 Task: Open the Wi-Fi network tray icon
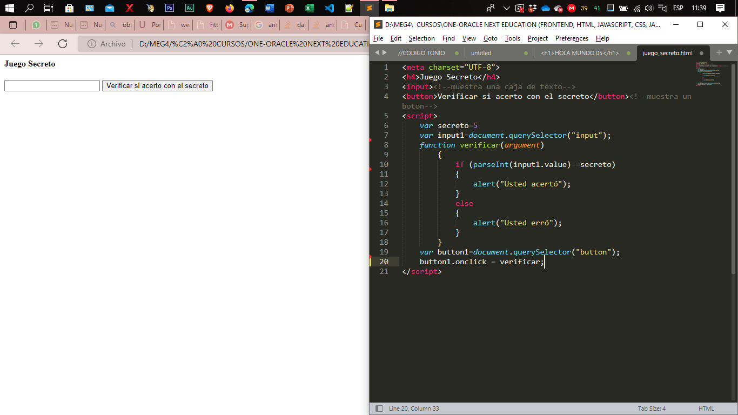pyautogui.click(x=637, y=8)
